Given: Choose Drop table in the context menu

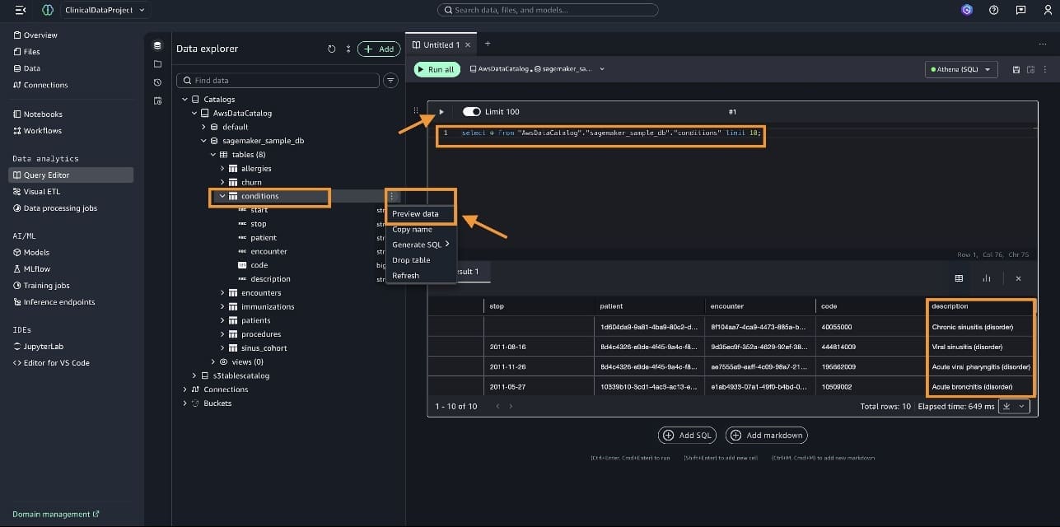Looking at the screenshot, I should pyautogui.click(x=411, y=260).
